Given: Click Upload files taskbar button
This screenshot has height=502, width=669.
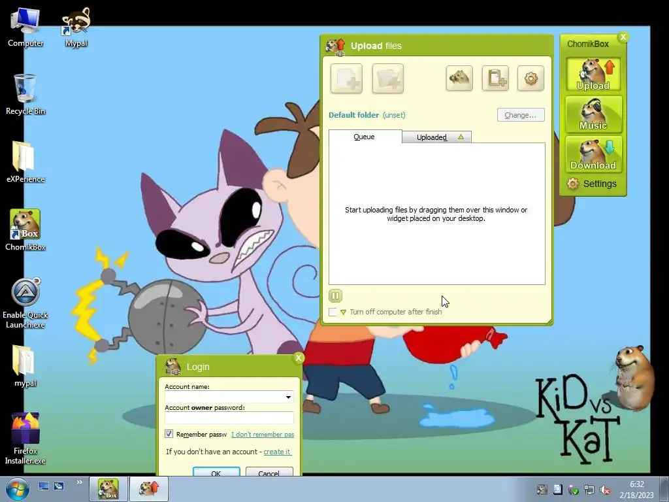Looking at the screenshot, I should click(148, 489).
